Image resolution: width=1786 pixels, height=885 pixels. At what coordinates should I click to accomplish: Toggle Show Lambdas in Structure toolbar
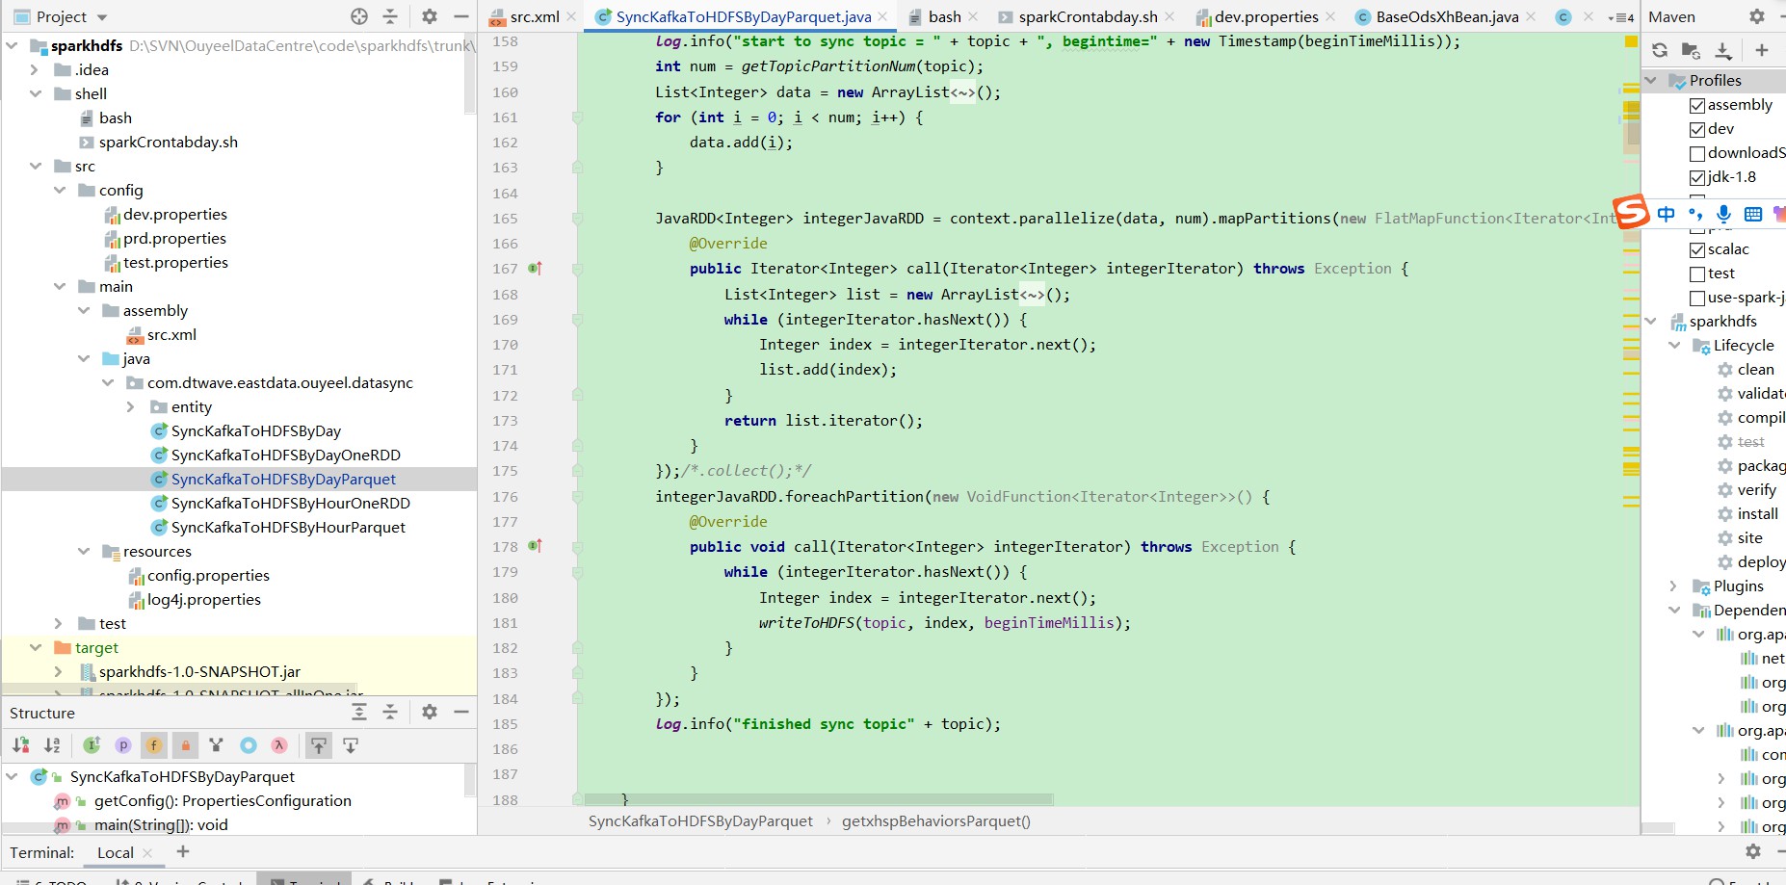click(x=279, y=744)
